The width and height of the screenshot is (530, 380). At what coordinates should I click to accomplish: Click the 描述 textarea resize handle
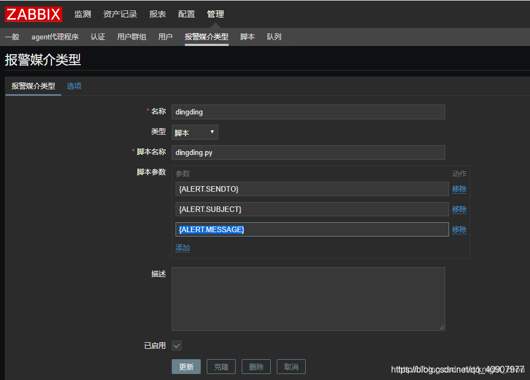coord(442,327)
